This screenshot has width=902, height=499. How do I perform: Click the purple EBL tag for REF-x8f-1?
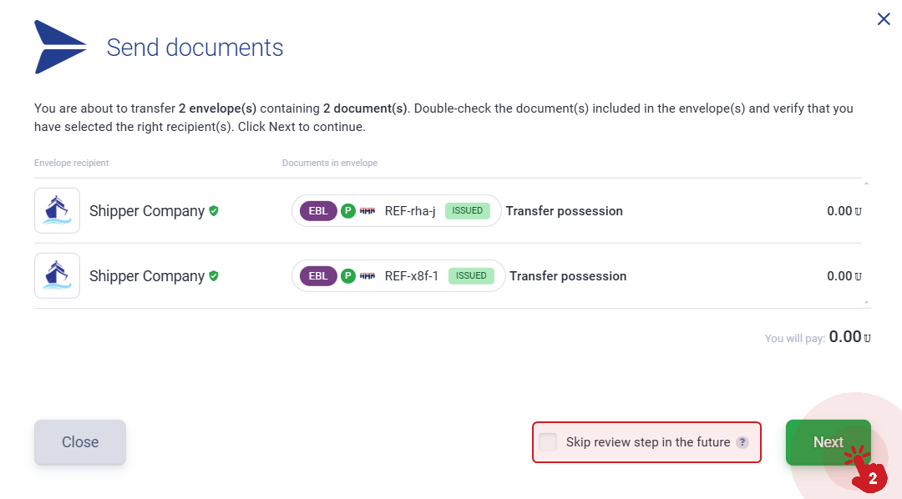point(318,276)
